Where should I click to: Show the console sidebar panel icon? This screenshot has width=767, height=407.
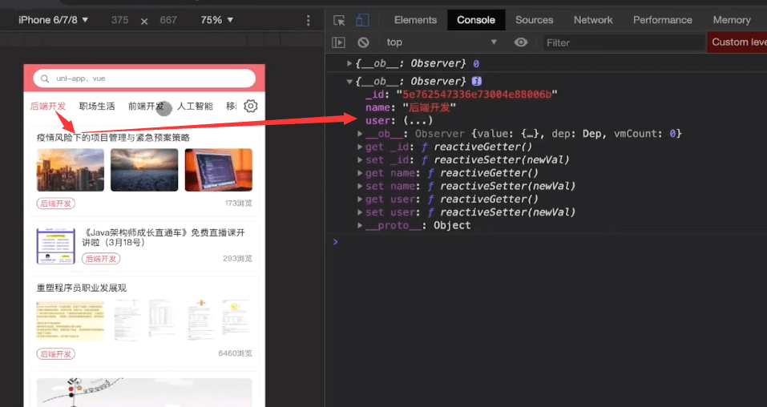click(338, 42)
